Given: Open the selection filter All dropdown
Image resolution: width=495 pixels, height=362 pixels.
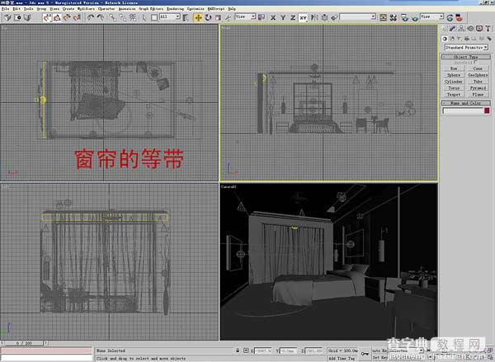Looking at the screenshot, I should pos(170,16).
